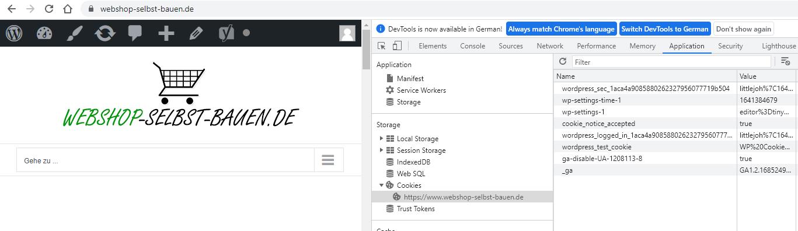798x231 pixels.
Task: Open the browser home page icon
Action: click(x=68, y=9)
